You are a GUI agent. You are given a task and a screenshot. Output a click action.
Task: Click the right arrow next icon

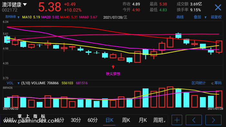click(213, 120)
